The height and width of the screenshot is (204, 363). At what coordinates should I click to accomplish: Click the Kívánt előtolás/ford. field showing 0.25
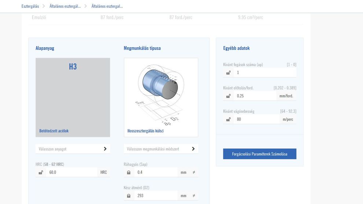coord(255,96)
